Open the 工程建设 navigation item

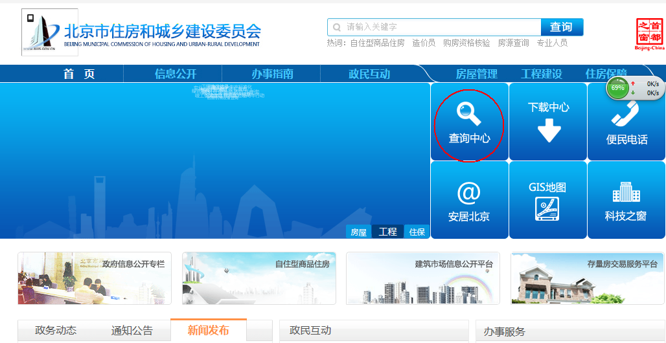click(x=542, y=74)
